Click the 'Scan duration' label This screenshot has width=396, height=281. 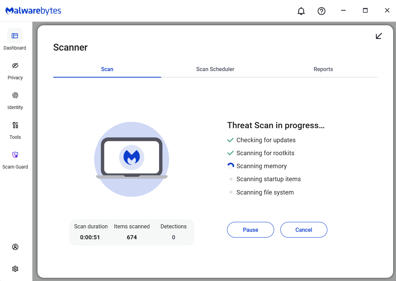click(x=91, y=226)
